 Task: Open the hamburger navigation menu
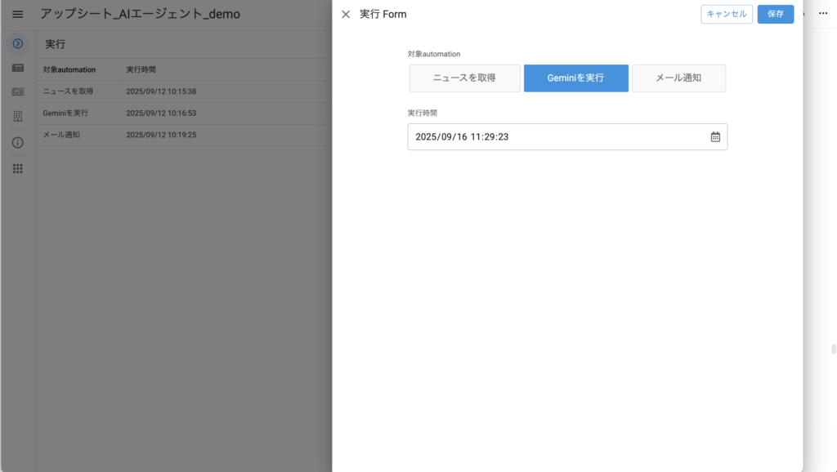18,15
